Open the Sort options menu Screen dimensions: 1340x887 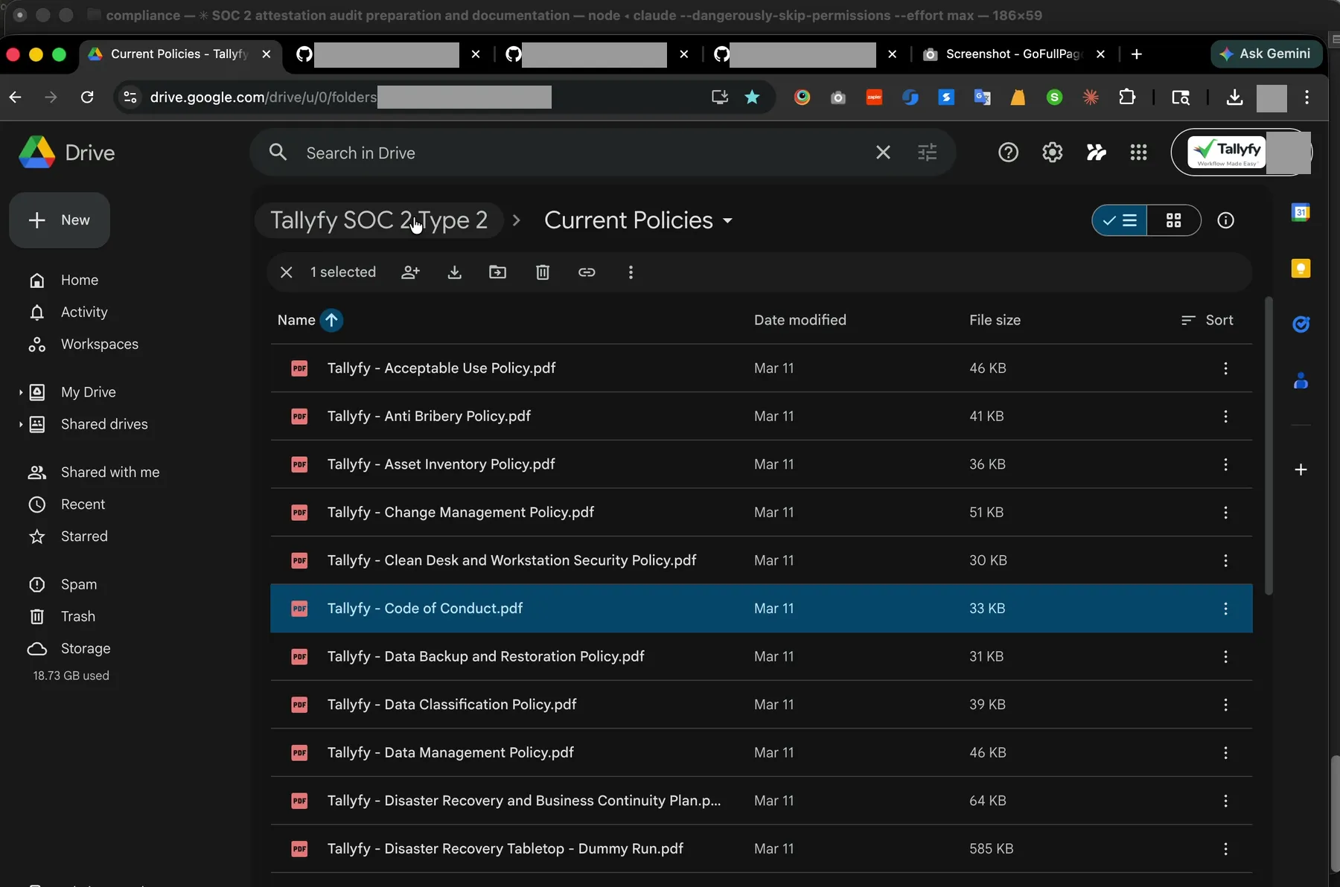tap(1207, 320)
